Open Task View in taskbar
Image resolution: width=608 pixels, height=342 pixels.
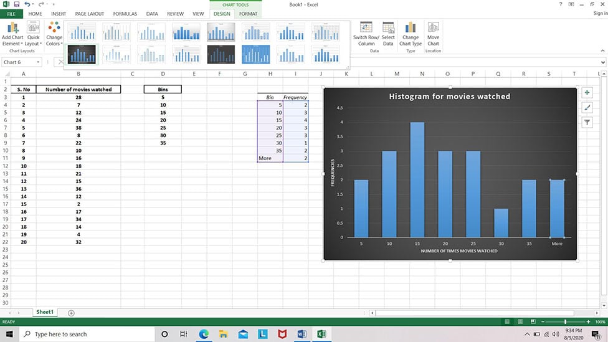184,334
